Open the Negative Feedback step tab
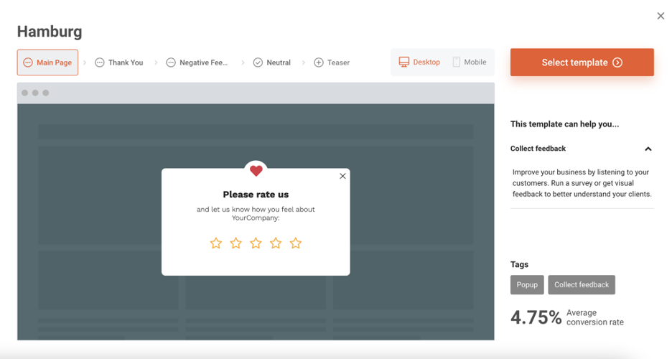672x359 pixels. [x=197, y=62]
